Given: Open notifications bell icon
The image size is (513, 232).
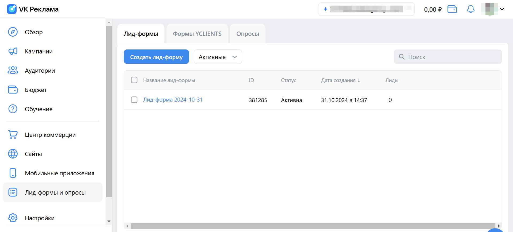Looking at the screenshot, I should point(471,9).
